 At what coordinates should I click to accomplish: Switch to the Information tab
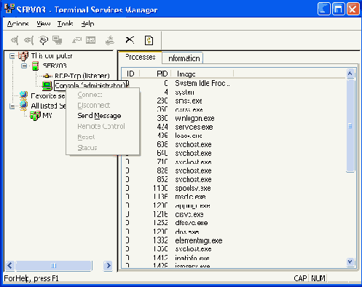184,58
